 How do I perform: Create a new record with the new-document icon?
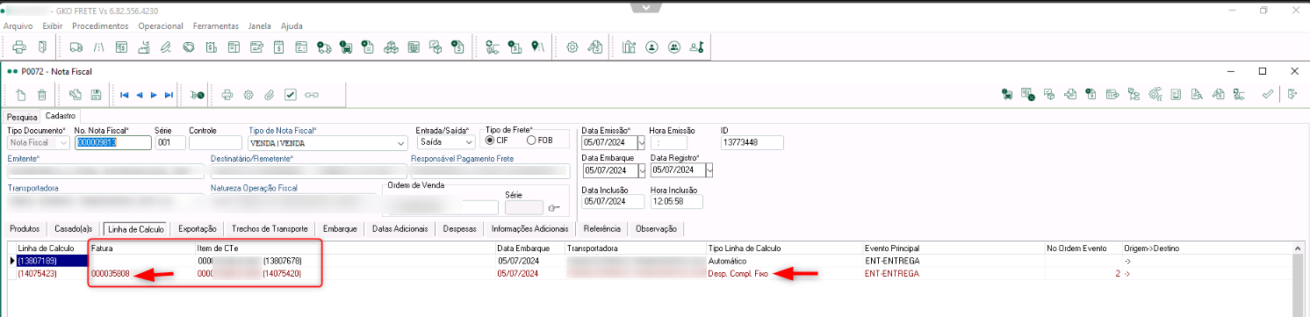[21, 94]
